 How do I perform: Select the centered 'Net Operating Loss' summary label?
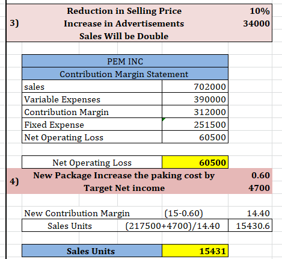coord(92,162)
